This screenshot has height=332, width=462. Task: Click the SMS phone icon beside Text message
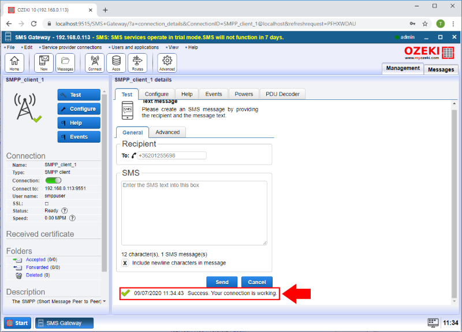pos(127,110)
